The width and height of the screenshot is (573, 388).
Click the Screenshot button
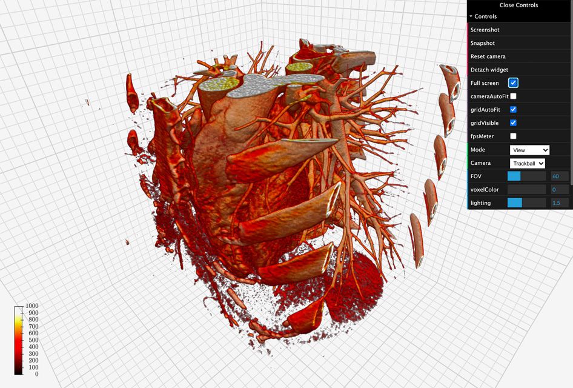click(520, 30)
